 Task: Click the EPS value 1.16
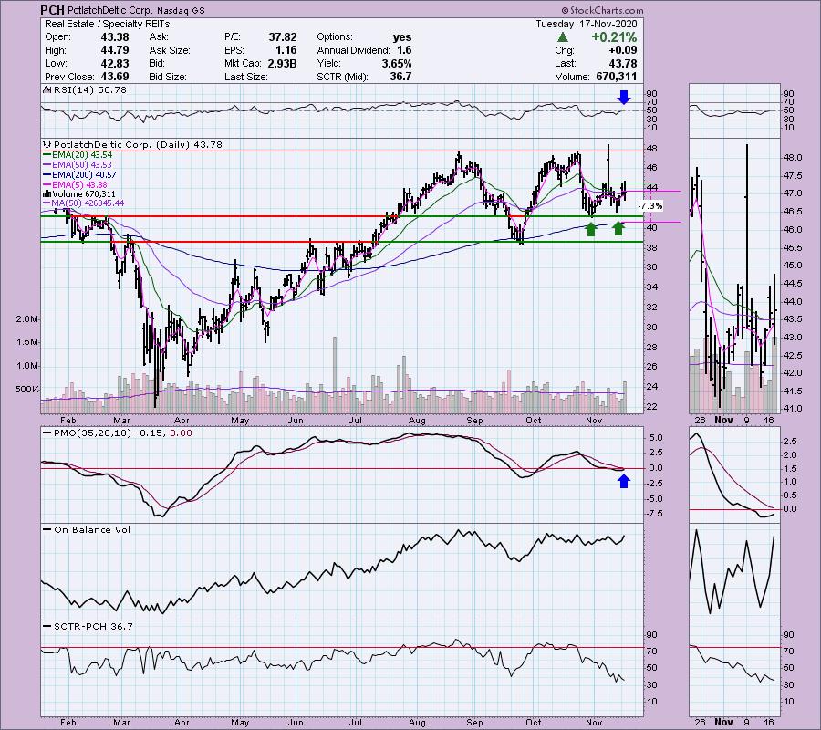tap(286, 50)
